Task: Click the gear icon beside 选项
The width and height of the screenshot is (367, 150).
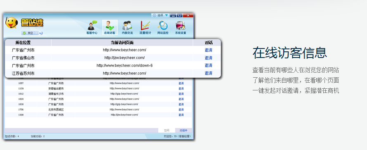Action: 154,15
